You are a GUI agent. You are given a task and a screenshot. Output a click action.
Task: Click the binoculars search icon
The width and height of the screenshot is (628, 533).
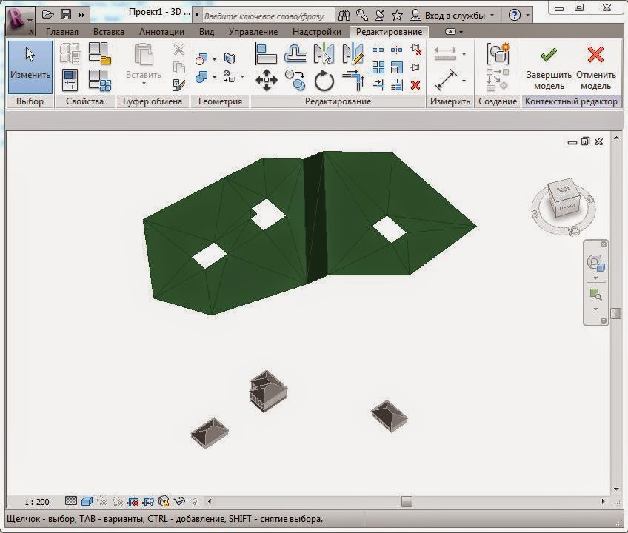click(344, 16)
